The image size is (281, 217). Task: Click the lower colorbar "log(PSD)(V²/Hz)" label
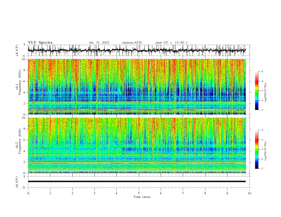click(x=266, y=151)
